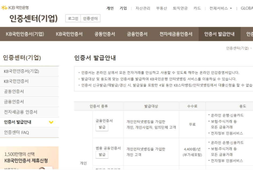The height and width of the screenshot is (170, 253).
Task: Expand the yellow chevron beside 인증서 발급안내
Action: pos(51,122)
